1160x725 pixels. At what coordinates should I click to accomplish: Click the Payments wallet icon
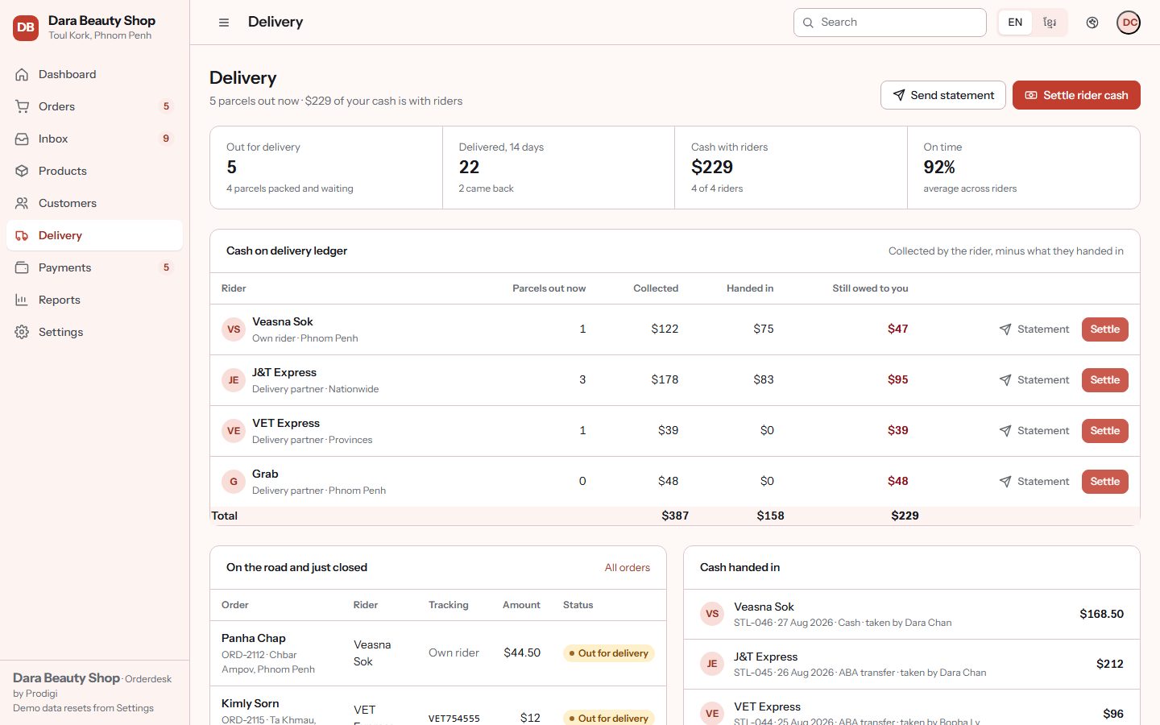(x=22, y=267)
